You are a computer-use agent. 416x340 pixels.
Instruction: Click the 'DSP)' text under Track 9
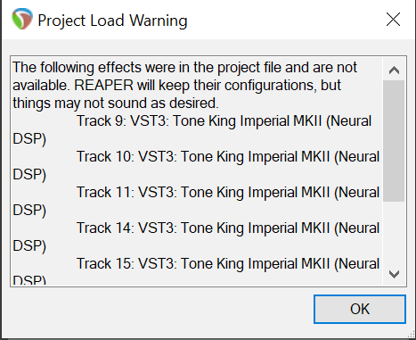click(x=29, y=139)
